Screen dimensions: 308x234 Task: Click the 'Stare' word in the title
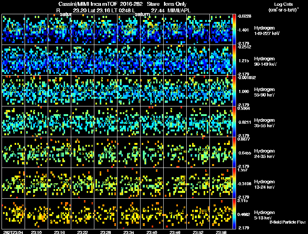tap(153, 4)
